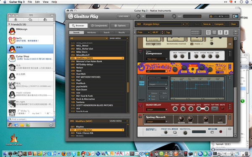Click the tempo stepper arrows
The height and width of the screenshot is (157, 252).
pos(162,32)
